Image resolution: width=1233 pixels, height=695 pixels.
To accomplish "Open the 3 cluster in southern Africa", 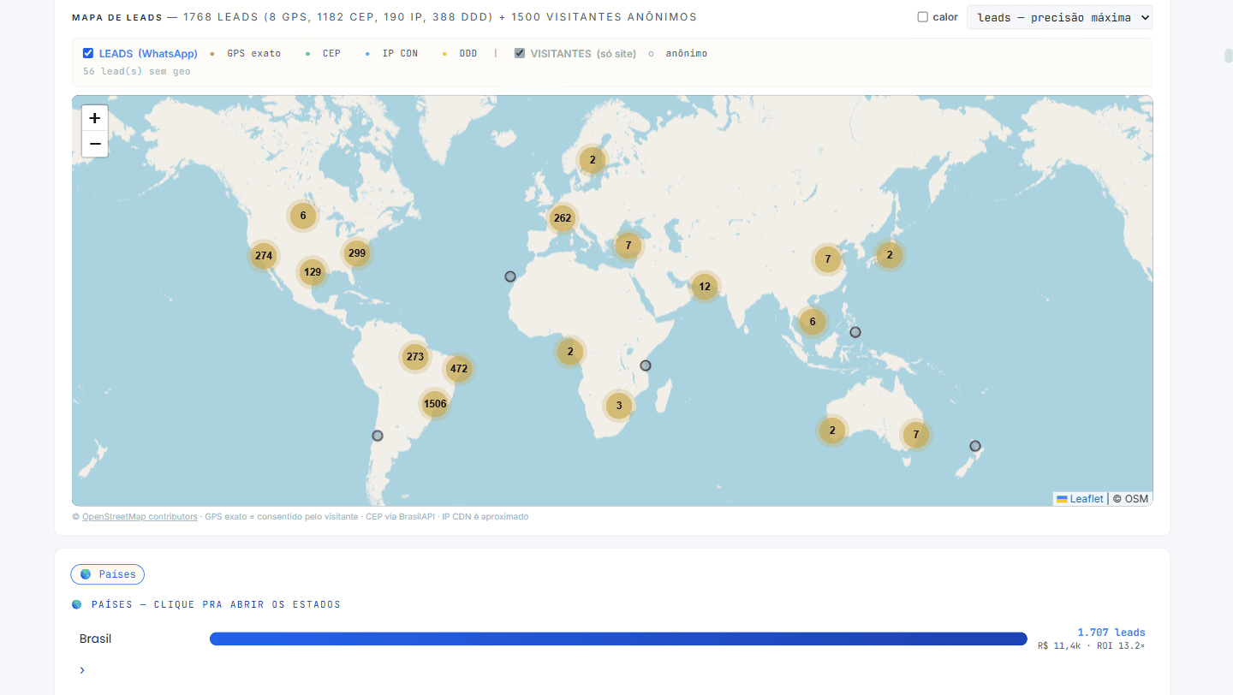I will (619, 406).
